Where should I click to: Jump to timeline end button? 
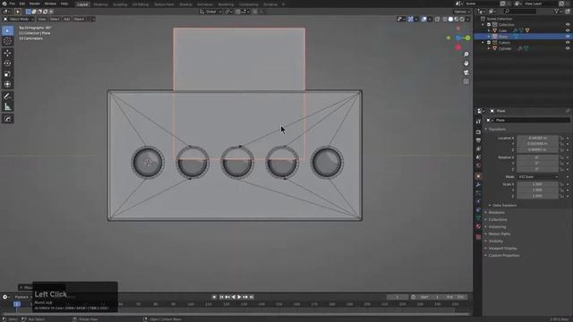[252, 297]
